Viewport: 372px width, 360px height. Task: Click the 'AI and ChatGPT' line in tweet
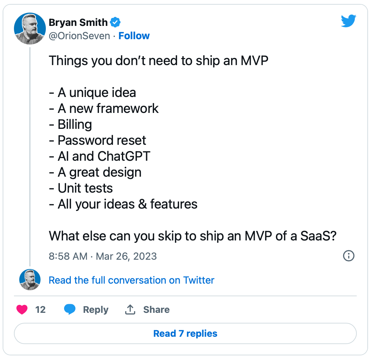click(x=100, y=156)
